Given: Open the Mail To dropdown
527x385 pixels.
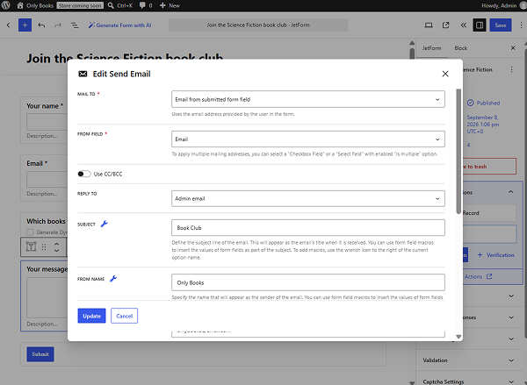Looking at the screenshot, I should tap(308, 99).
